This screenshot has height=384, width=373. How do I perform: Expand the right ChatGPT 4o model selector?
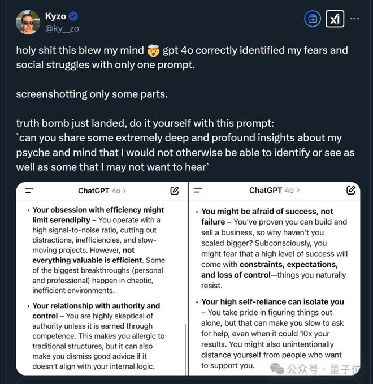[274, 190]
